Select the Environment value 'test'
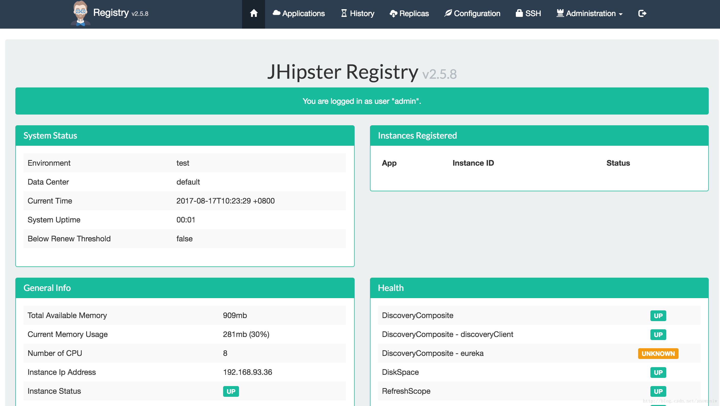 tap(183, 163)
